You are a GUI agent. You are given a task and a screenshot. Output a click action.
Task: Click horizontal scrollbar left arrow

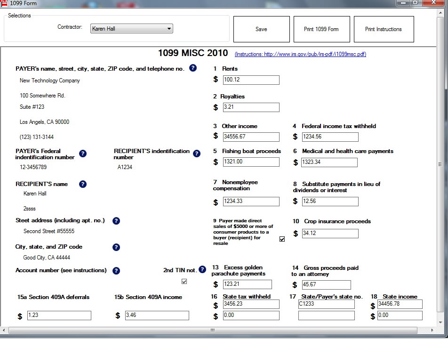tap(4, 330)
